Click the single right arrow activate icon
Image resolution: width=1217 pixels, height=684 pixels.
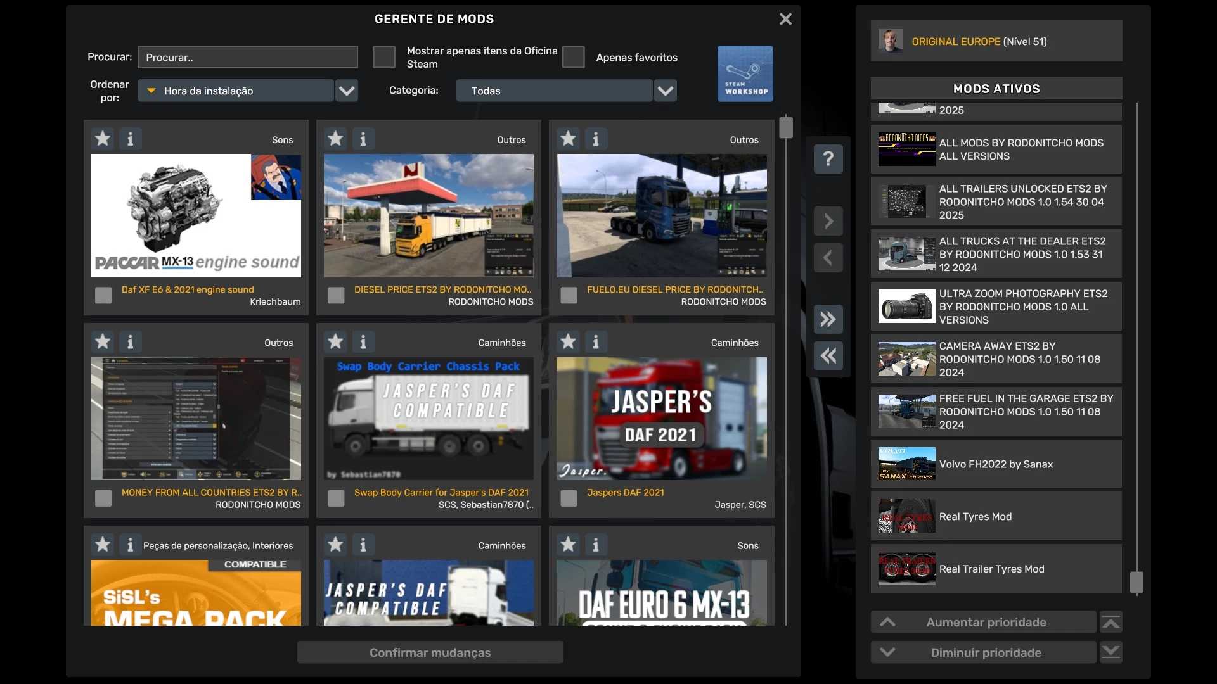828,221
